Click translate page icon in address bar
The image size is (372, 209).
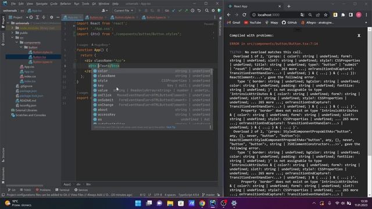click(x=302, y=15)
